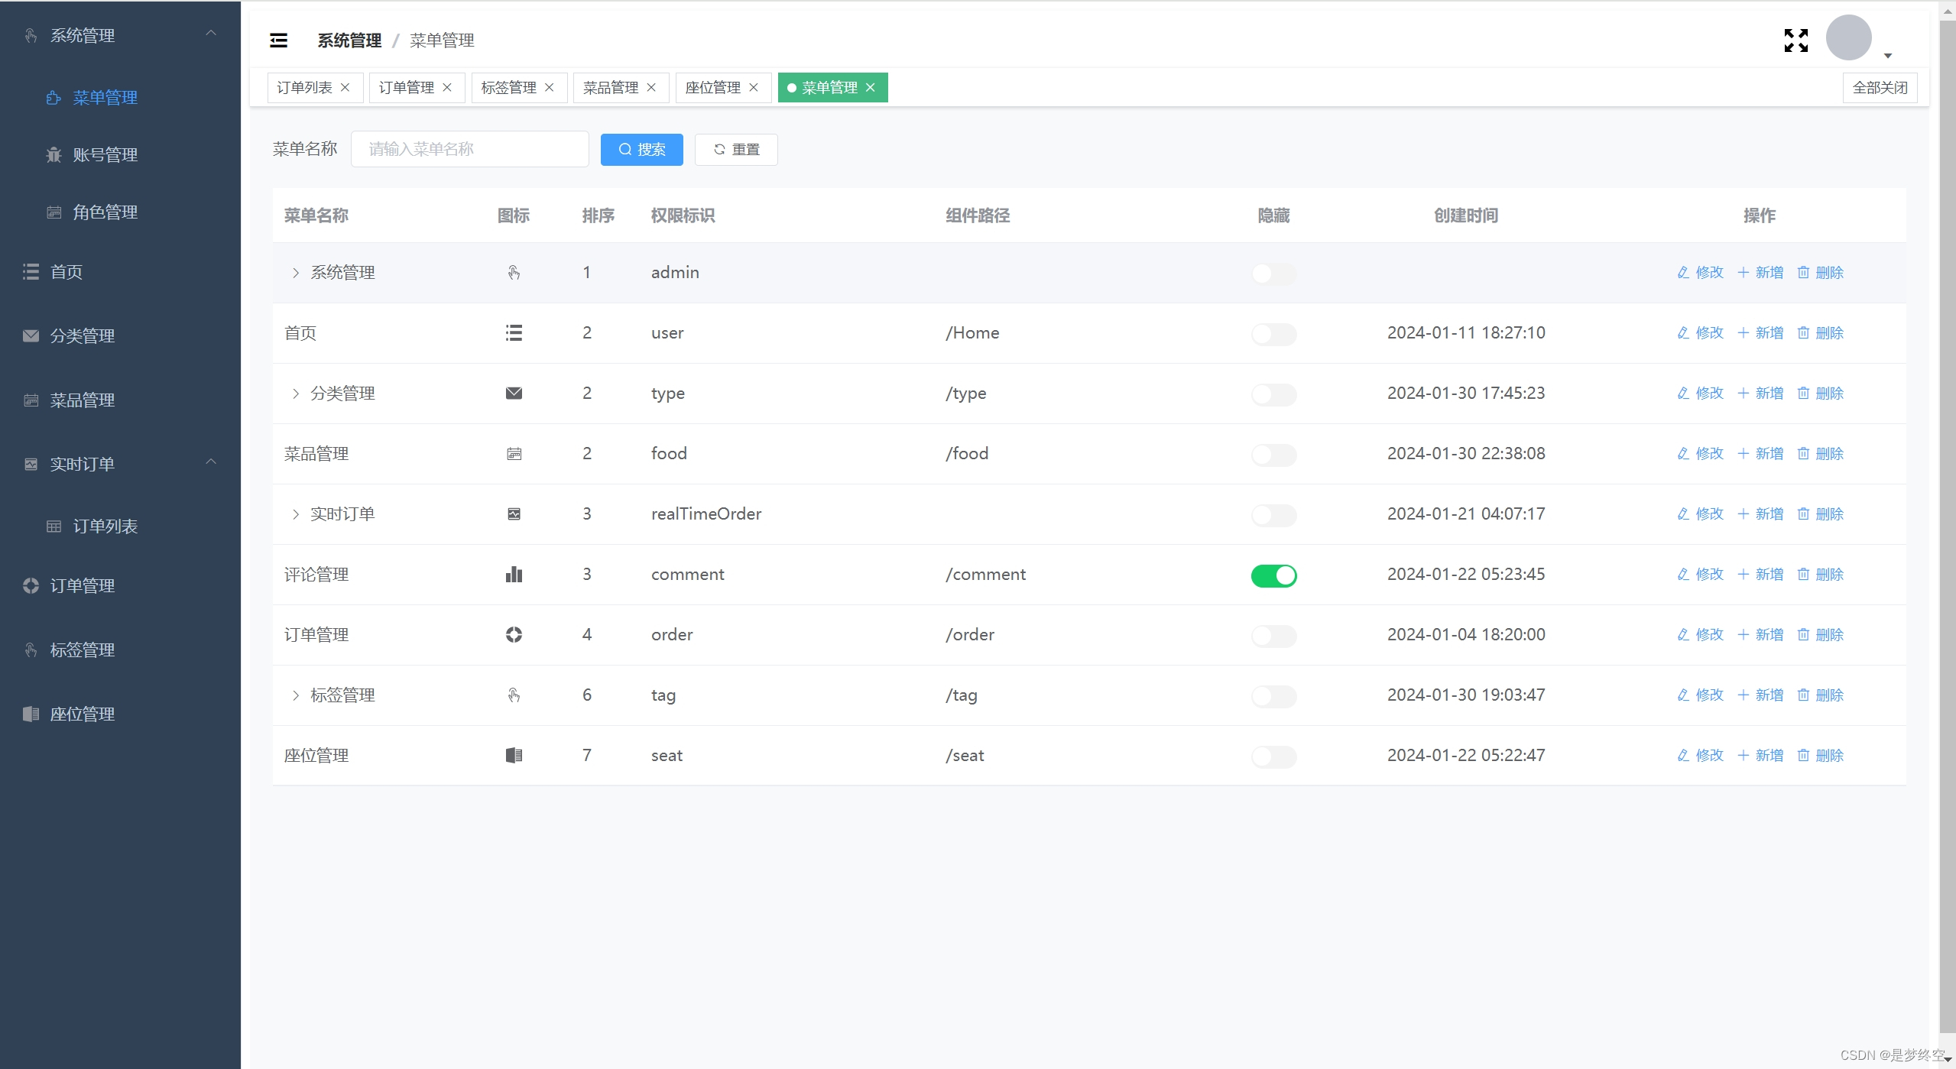
Task: Collapse the 系统管理 sidebar group
Action: click(211, 34)
